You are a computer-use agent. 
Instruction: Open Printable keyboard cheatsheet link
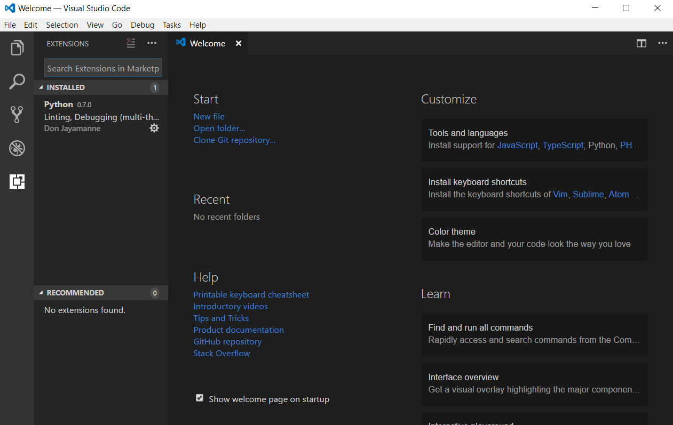point(251,295)
